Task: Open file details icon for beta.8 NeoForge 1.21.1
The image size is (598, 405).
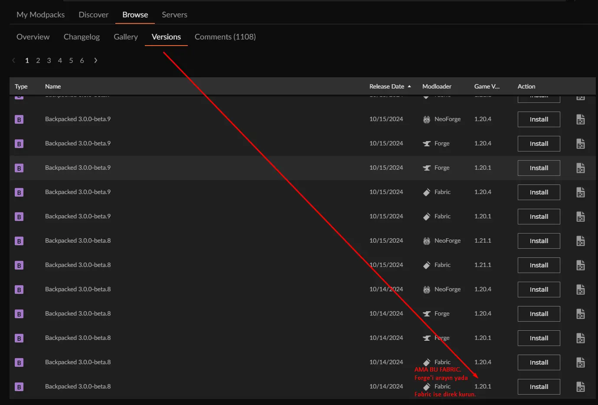Action: pyautogui.click(x=581, y=241)
